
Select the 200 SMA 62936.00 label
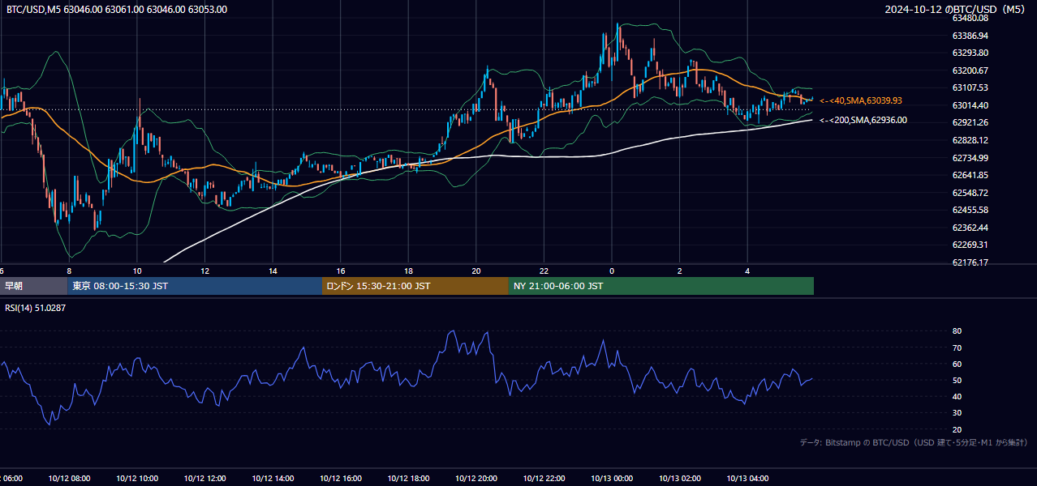(863, 120)
